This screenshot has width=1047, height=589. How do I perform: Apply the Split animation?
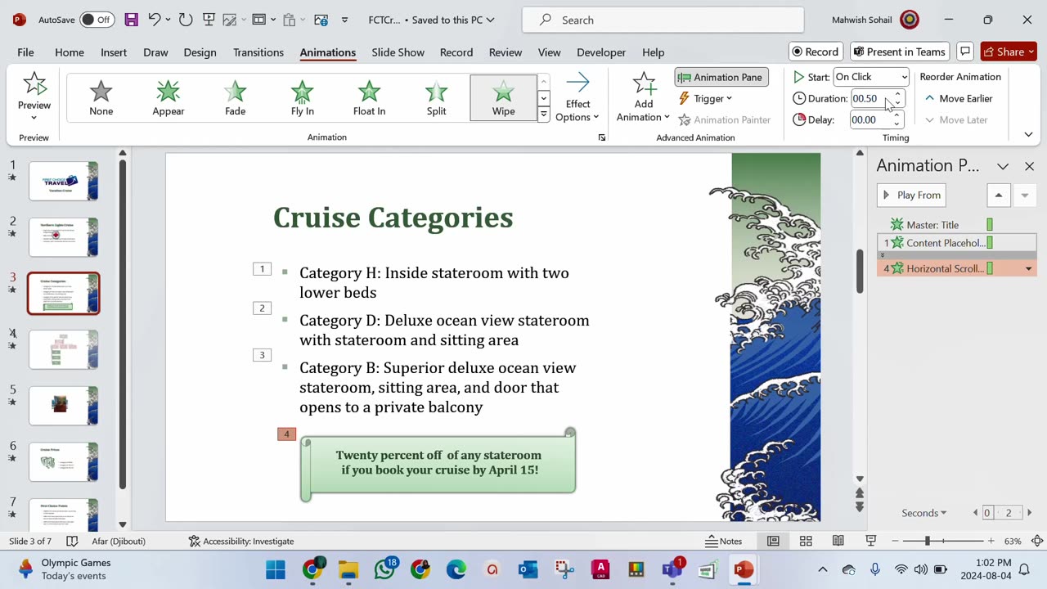coord(437,97)
